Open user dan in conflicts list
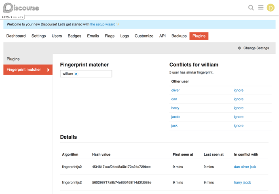The width and height of the screenshot is (279, 194). coord(174,99)
